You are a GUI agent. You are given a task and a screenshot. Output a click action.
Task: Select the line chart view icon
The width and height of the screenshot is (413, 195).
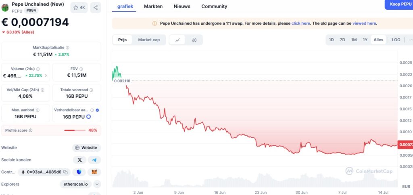point(177,40)
